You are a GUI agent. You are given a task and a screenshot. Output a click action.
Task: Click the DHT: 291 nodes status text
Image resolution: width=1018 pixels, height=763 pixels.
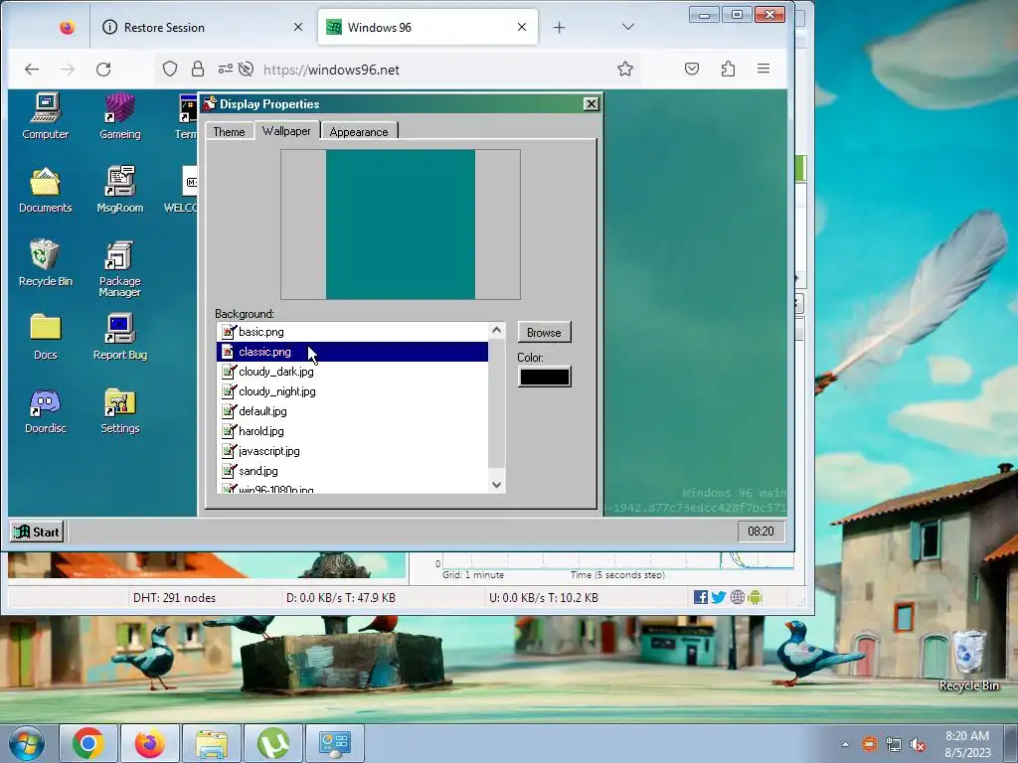point(174,597)
